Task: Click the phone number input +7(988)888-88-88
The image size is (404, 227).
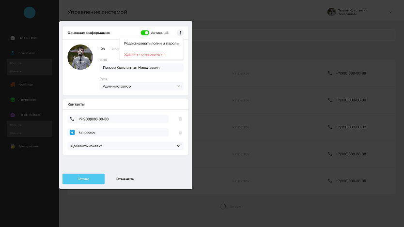Action: click(123, 119)
